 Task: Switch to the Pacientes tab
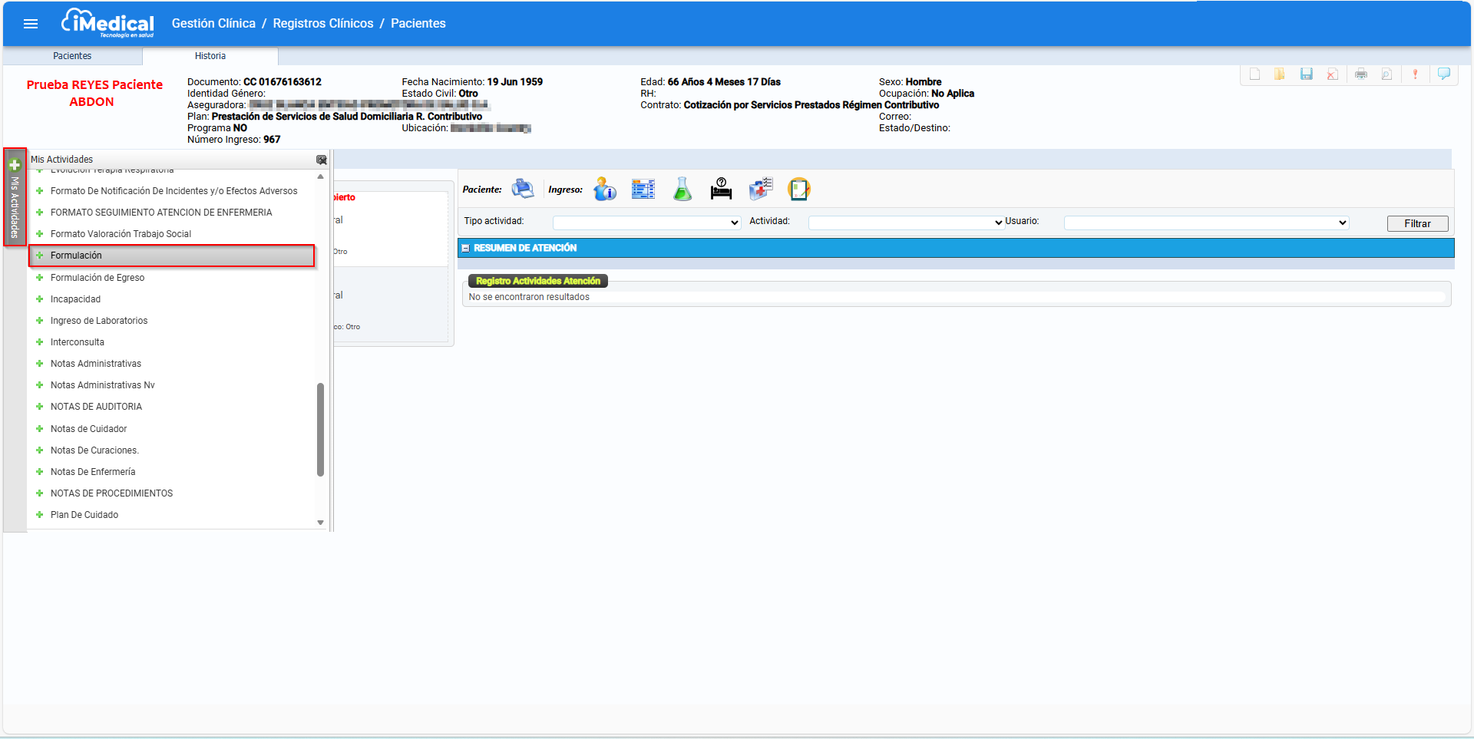(72, 56)
